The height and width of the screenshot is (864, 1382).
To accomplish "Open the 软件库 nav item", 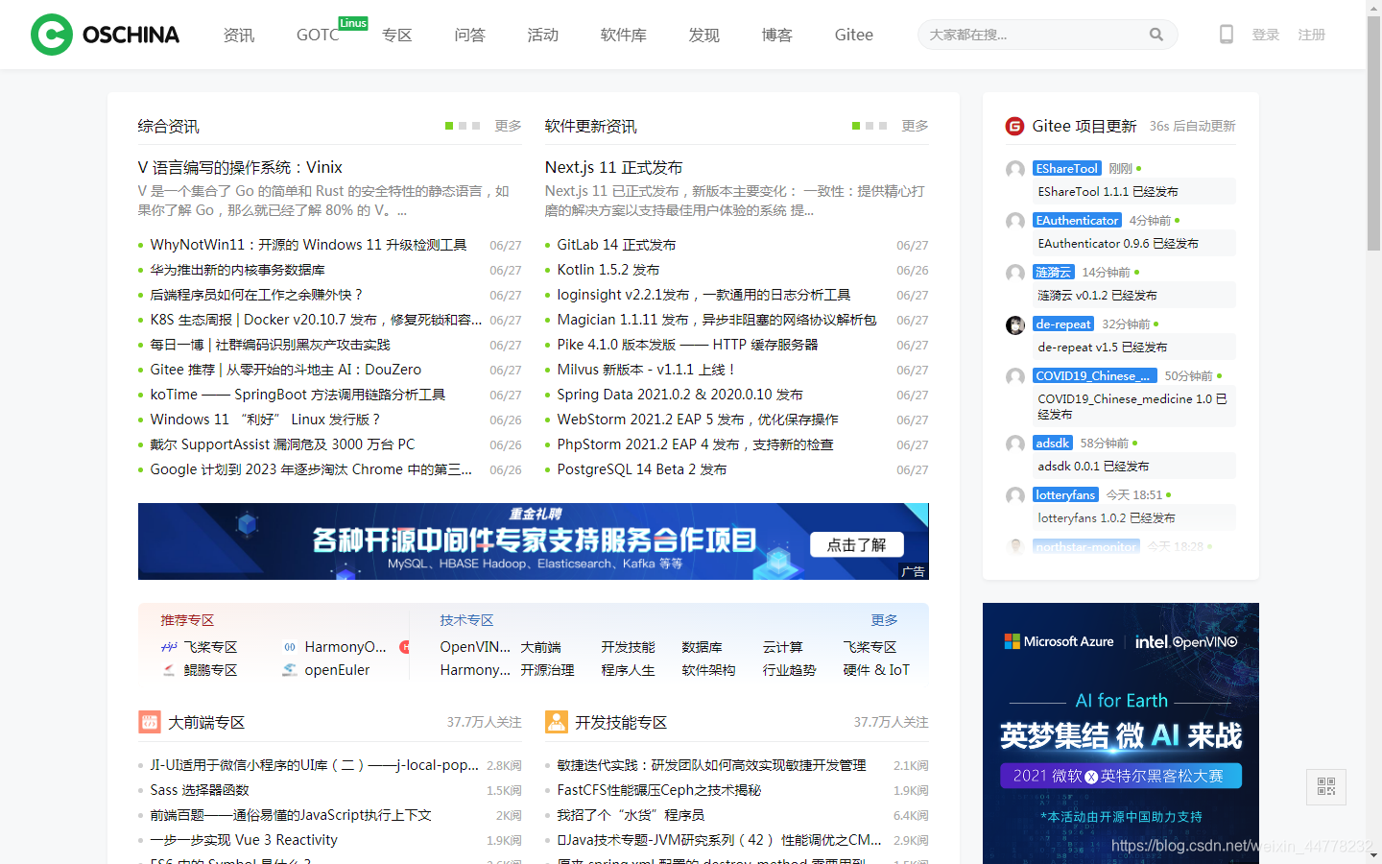I will [623, 35].
